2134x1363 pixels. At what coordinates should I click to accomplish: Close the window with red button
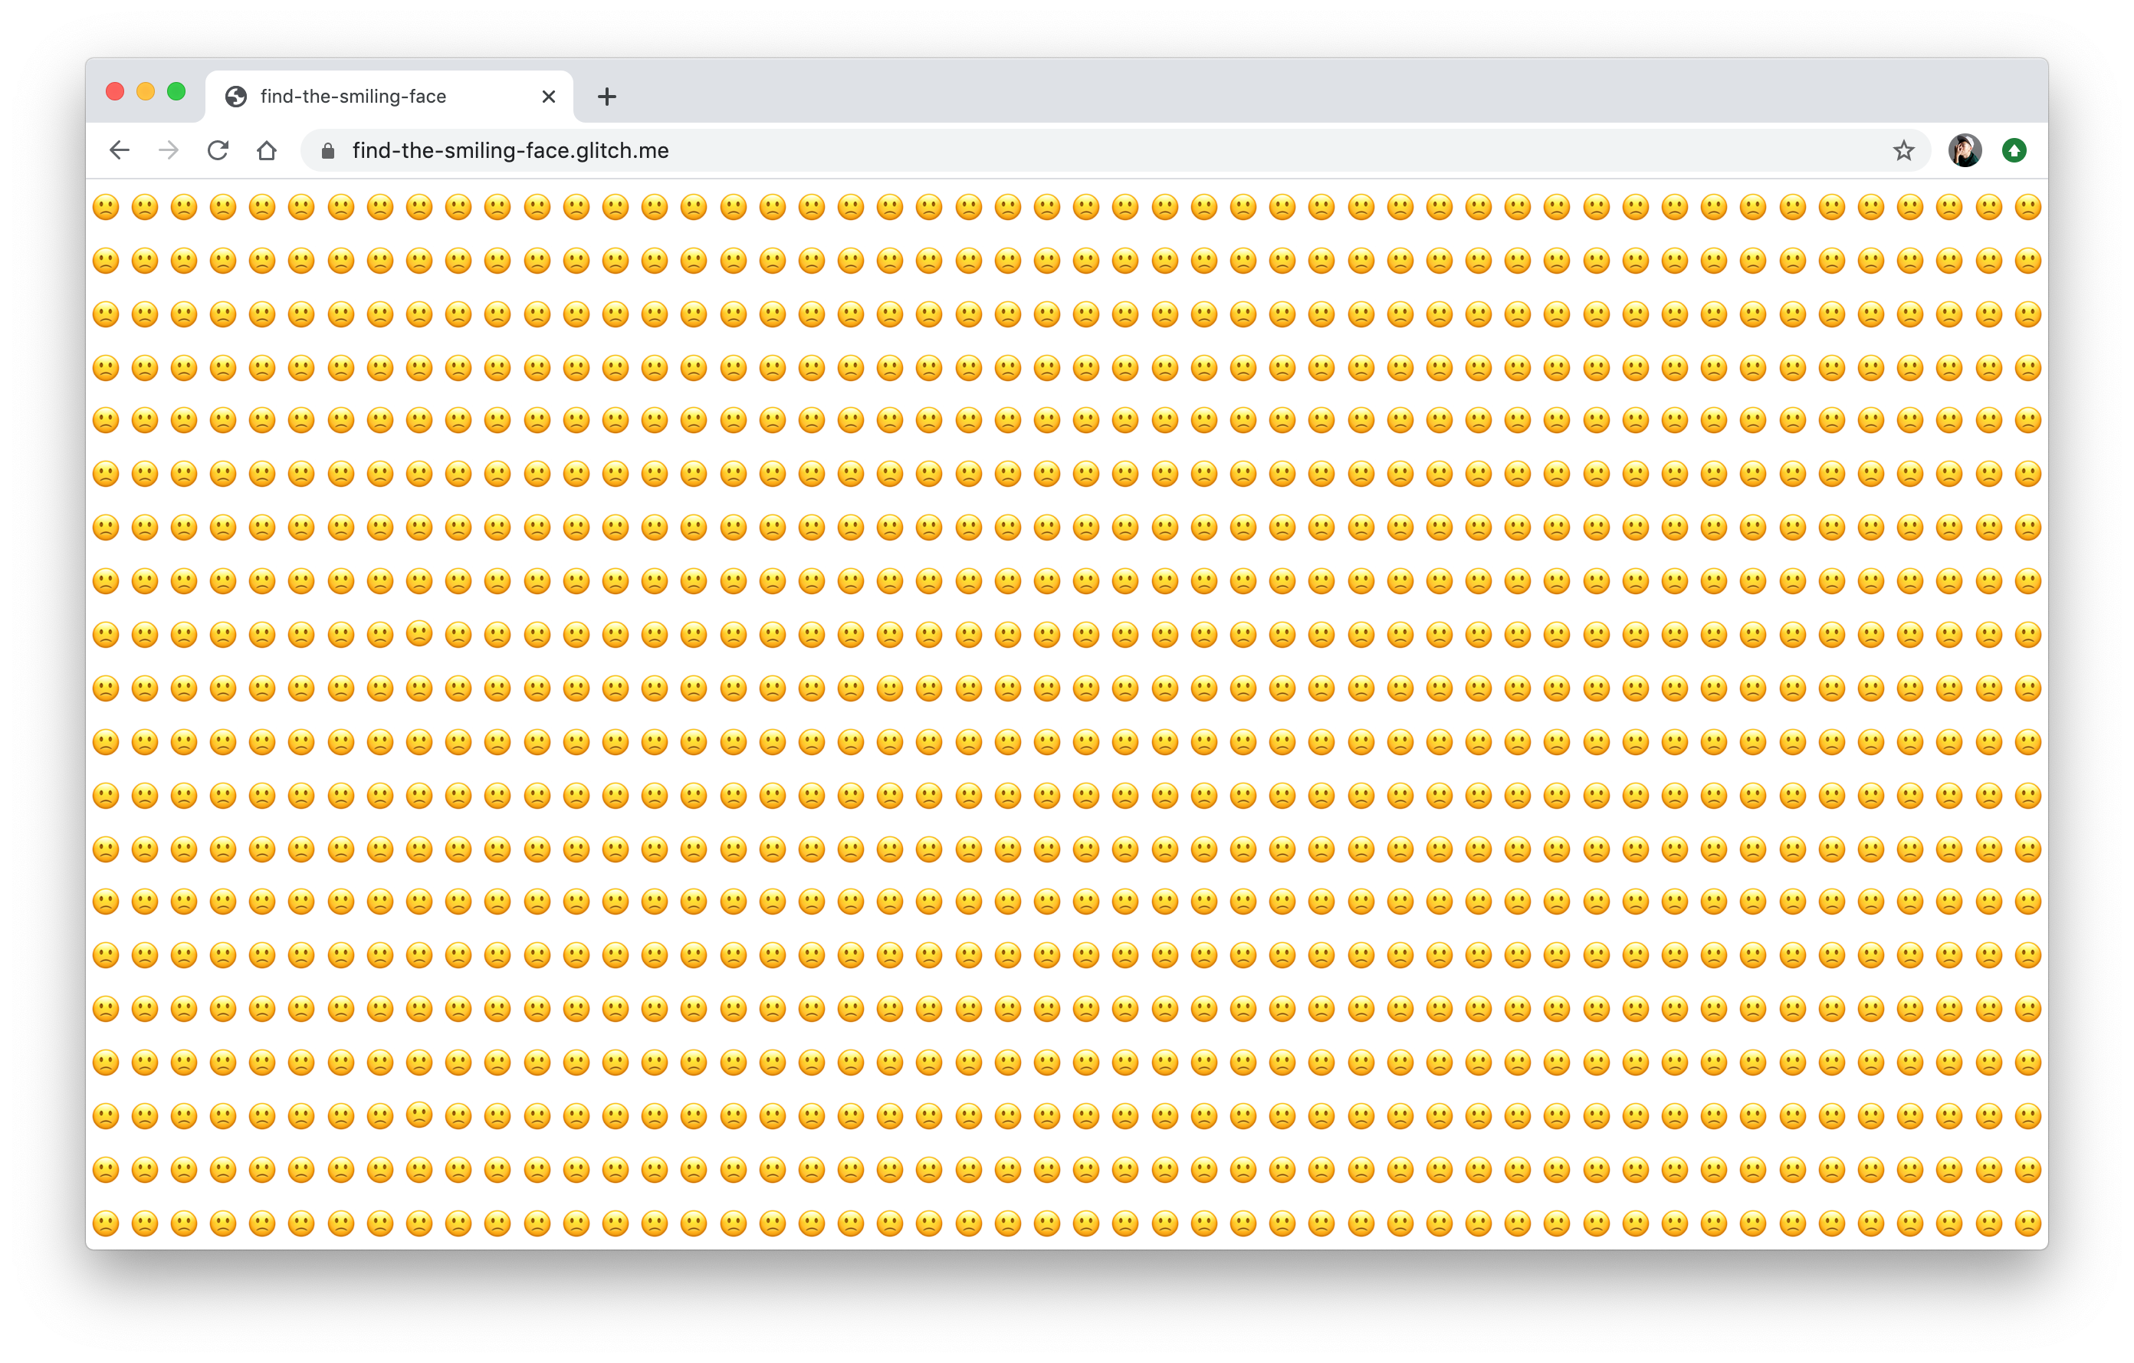[x=115, y=91]
